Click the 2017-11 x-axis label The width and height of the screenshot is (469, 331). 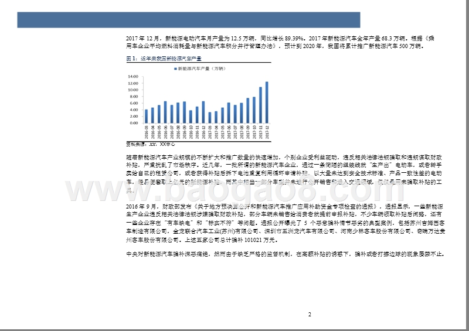coord(260,132)
